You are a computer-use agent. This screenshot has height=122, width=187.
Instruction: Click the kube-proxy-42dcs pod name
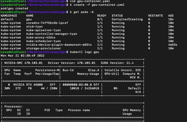click(x=41, y=37)
